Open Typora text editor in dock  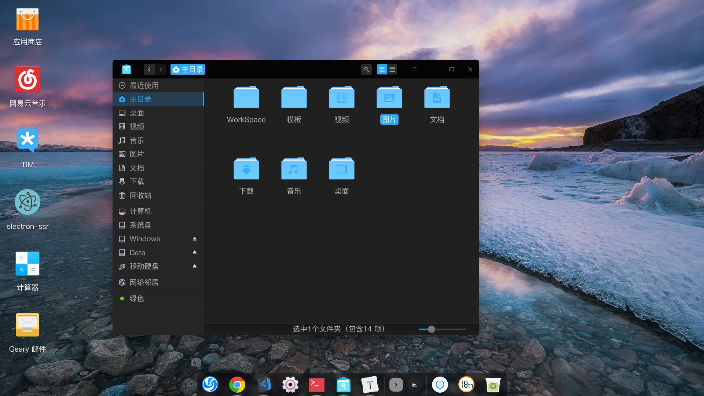click(370, 384)
